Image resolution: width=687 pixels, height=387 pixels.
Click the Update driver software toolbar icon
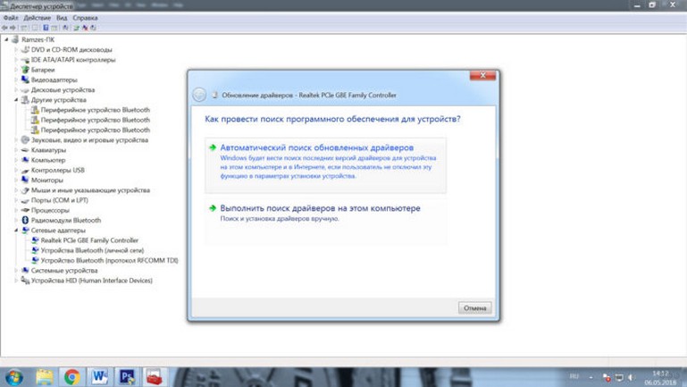click(x=76, y=28)
